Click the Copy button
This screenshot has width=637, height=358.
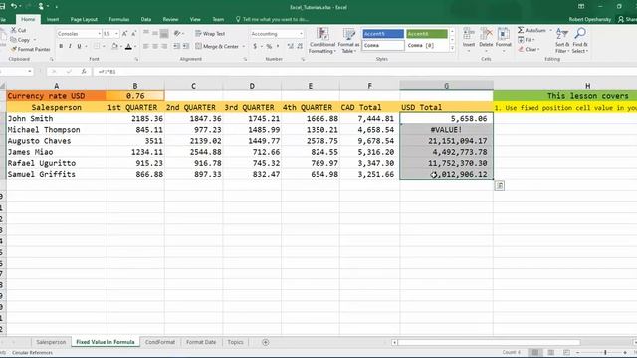pos(20,40)
